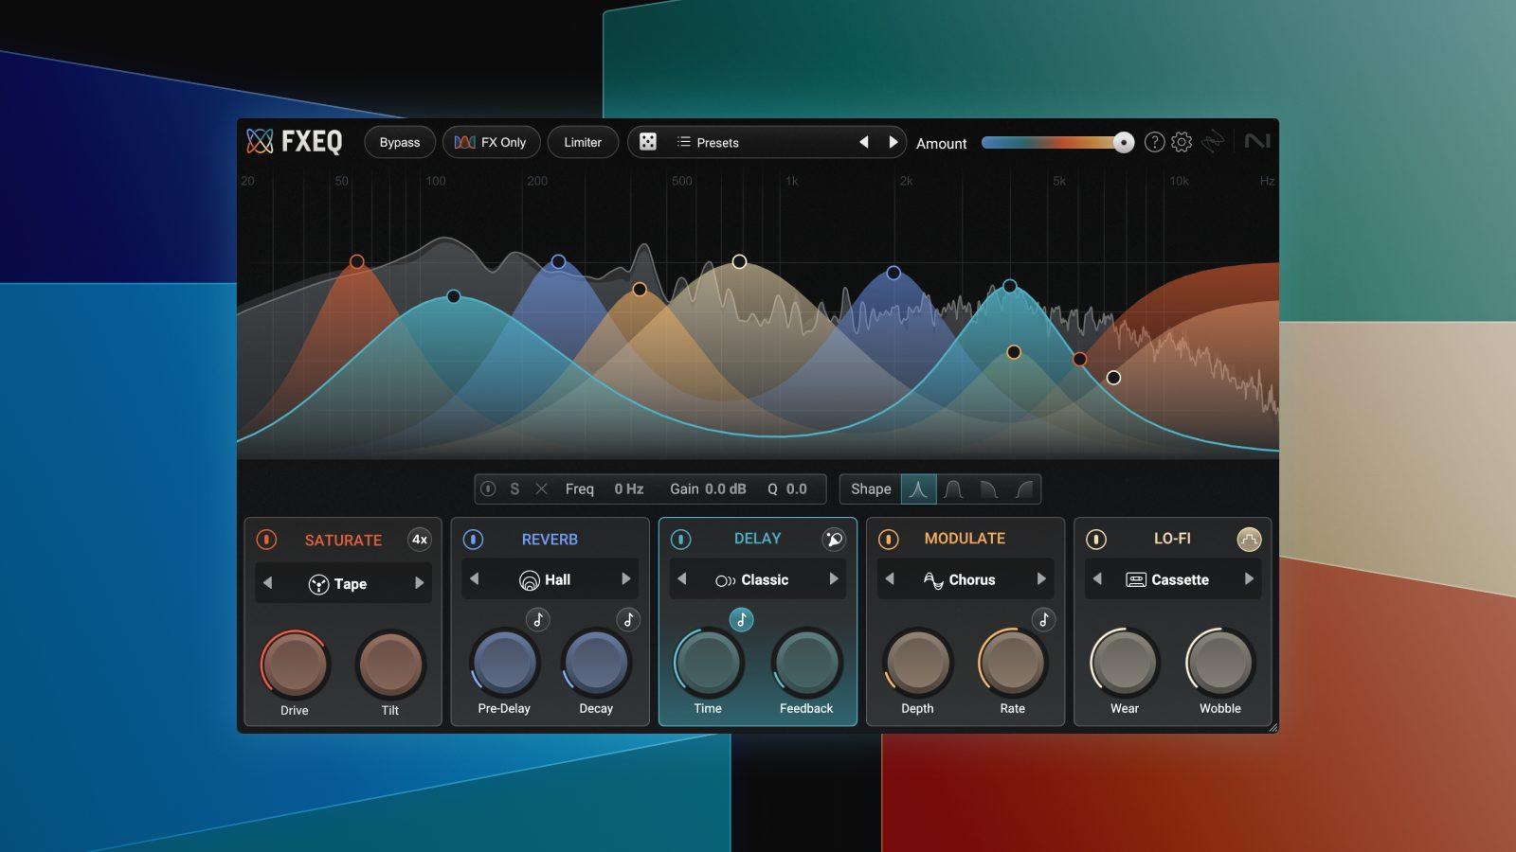Click the Amount slider handle
The image size is (1516, 852).
coord(1123,142)
